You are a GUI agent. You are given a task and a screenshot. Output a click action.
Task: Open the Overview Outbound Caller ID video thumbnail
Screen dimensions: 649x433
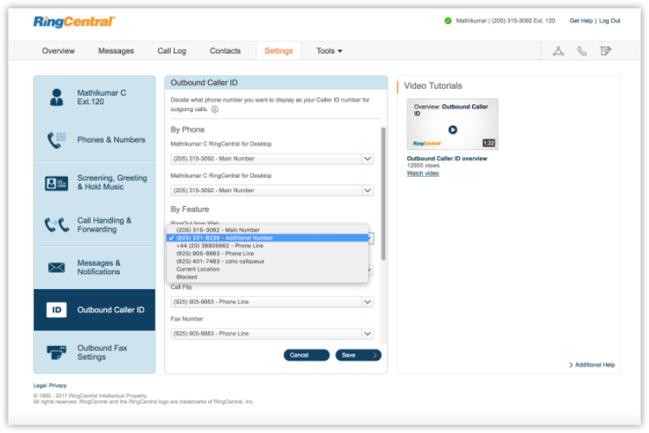click(x=452, y=124)
